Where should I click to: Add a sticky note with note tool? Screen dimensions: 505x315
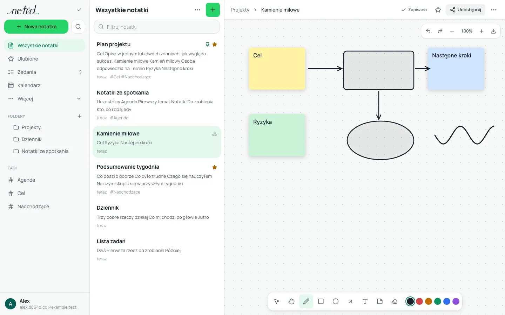380,301
